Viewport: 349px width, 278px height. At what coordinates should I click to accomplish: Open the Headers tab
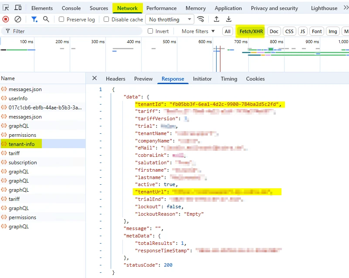(115, 79)
